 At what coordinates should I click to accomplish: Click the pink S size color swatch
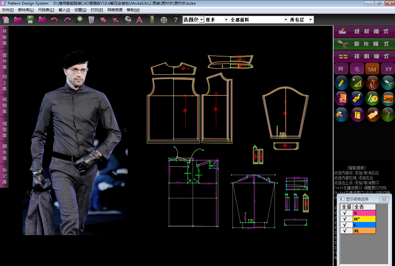coord(364,213)
